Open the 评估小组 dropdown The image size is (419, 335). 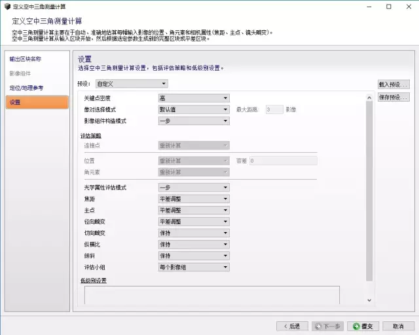click(194, 267)
